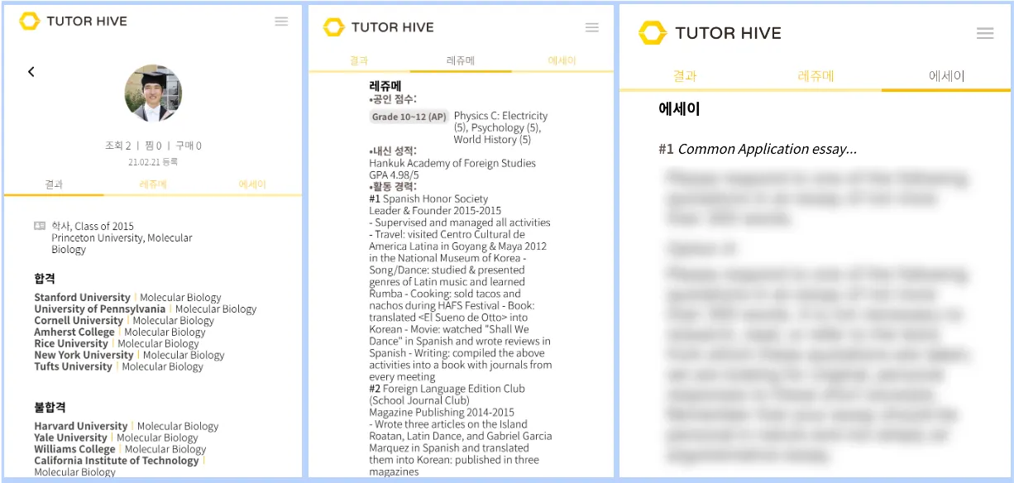The image size is (1014, 483).
Task: Click the 합격 section heading
Action: point(45,279)
